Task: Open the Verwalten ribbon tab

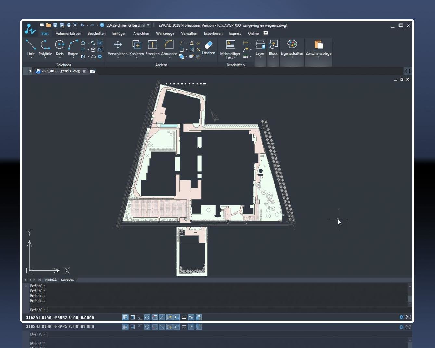Action: pos(189,33)
